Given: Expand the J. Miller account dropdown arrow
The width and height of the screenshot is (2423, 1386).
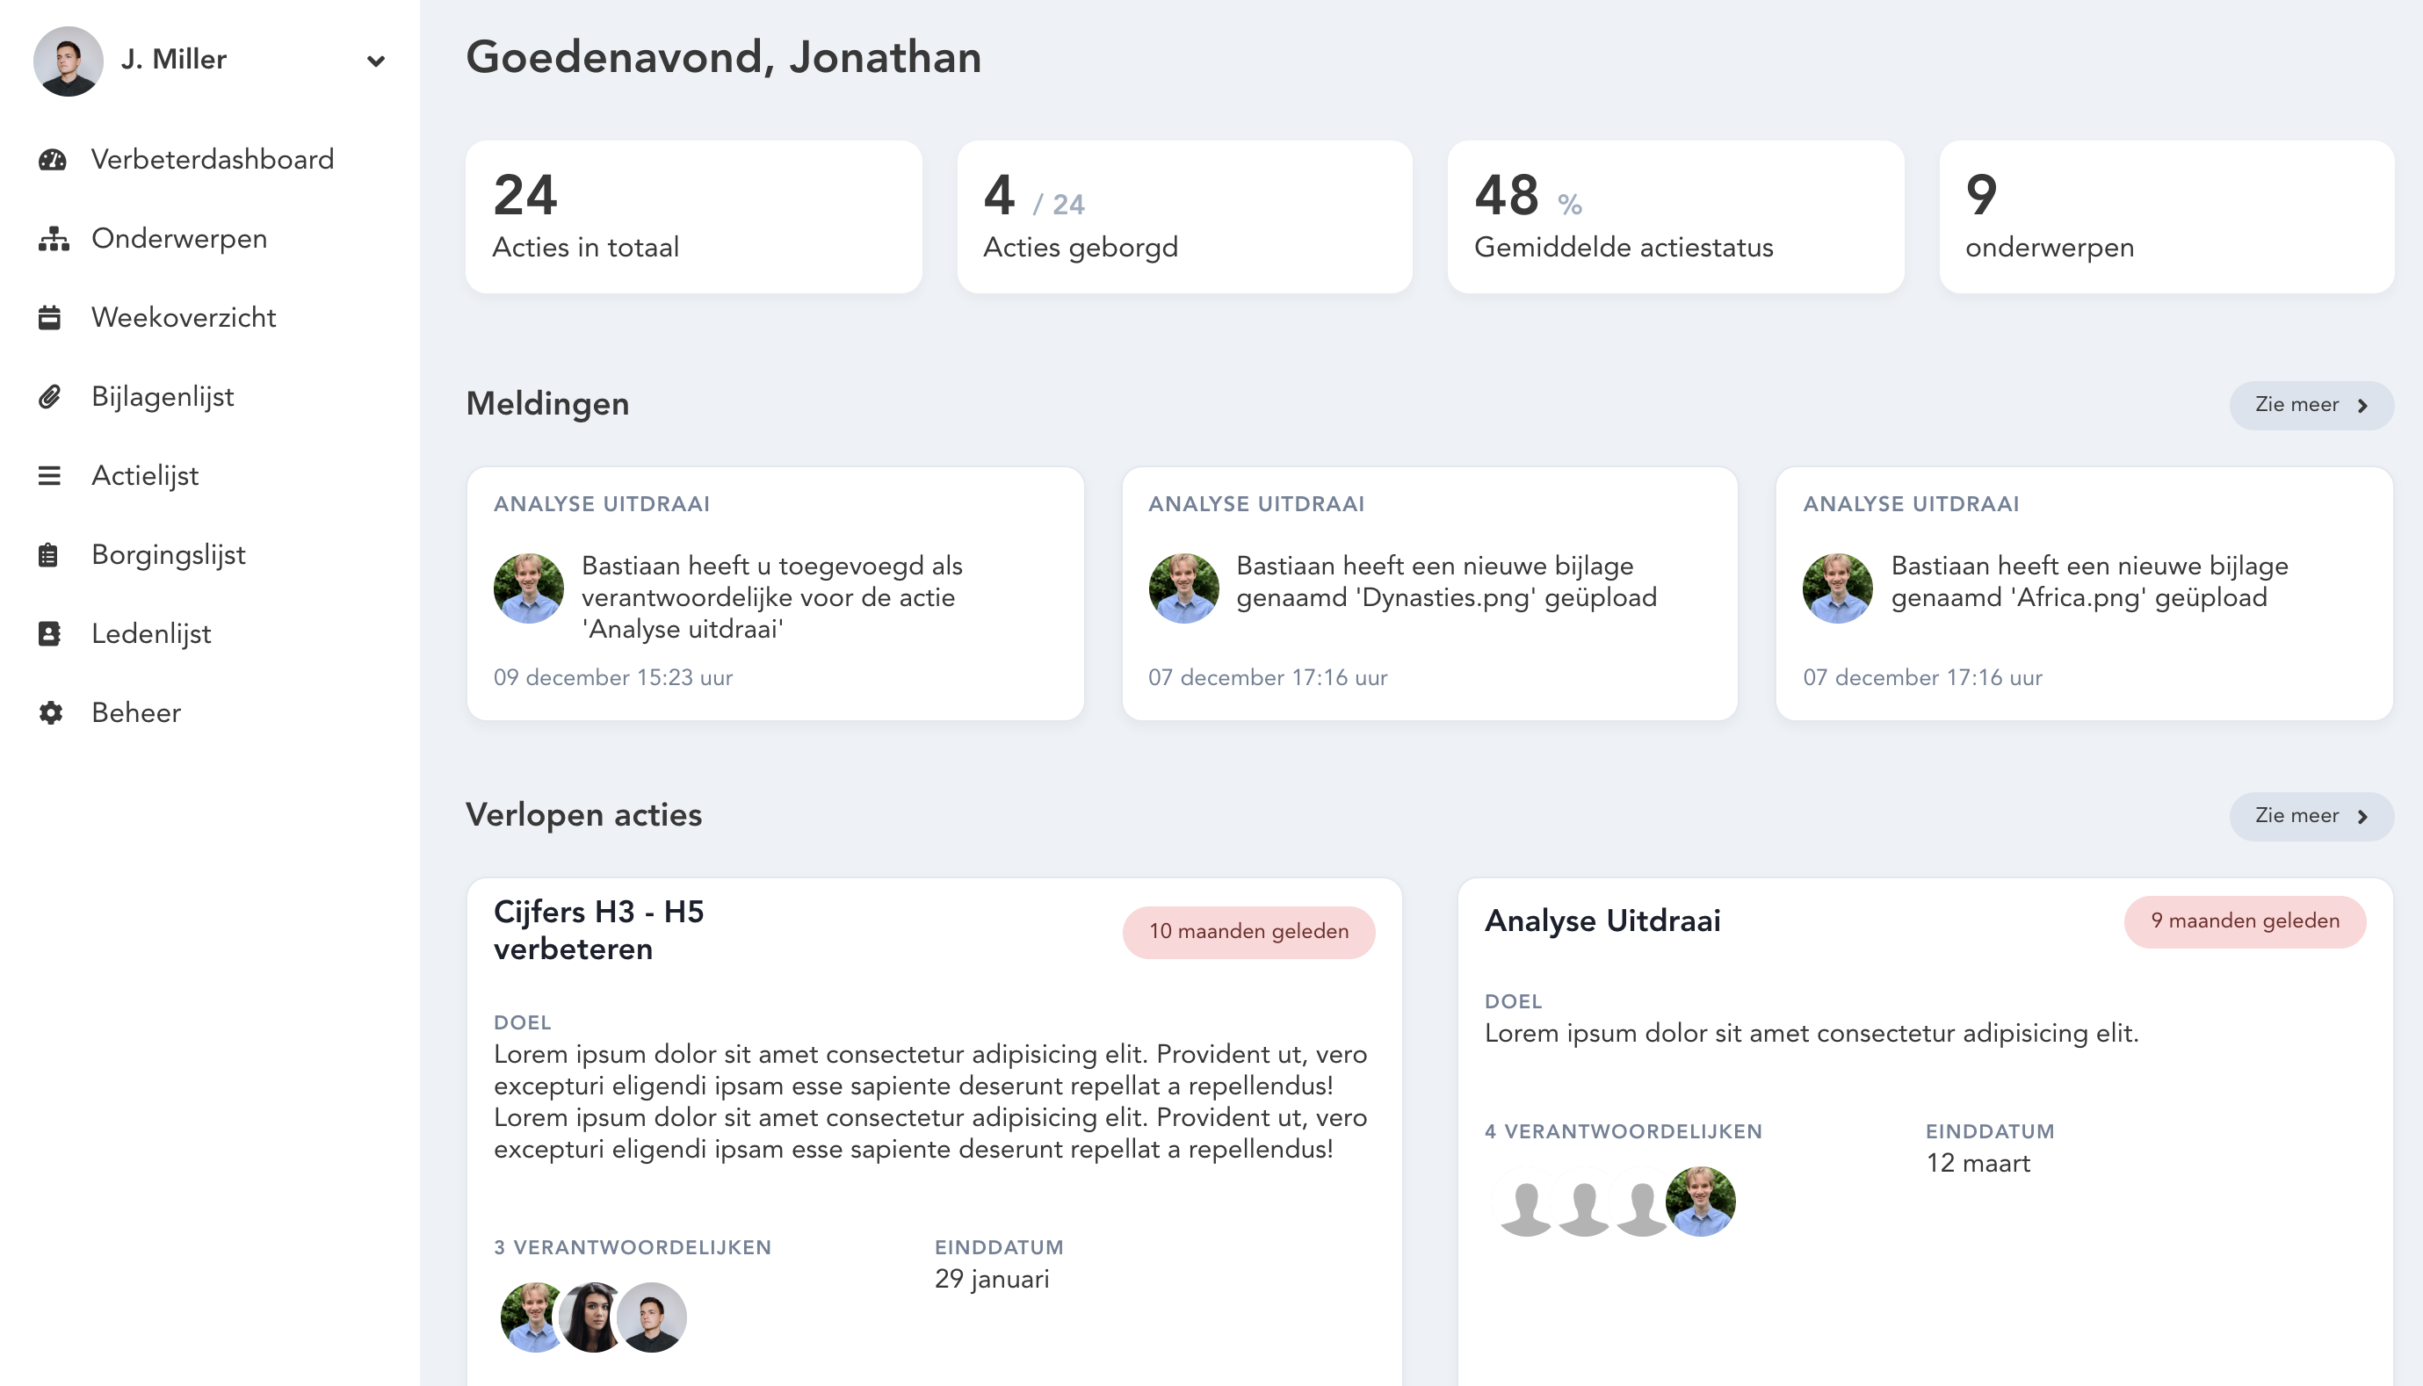Looking at the screenshot, I should point(376,61).
